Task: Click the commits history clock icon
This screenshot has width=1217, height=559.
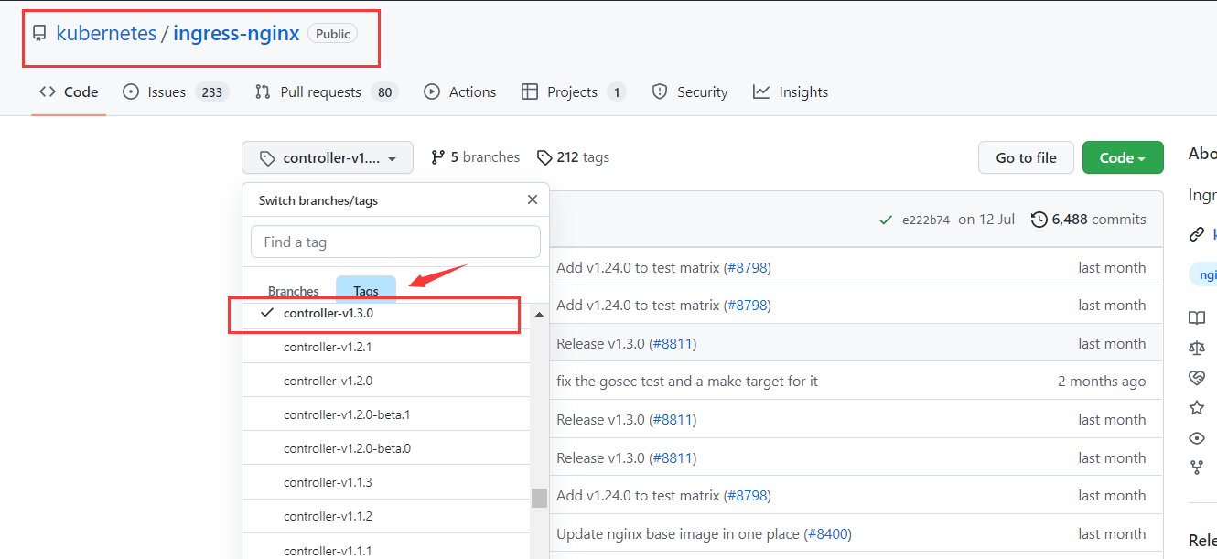Action: [x=1039, y=220]
